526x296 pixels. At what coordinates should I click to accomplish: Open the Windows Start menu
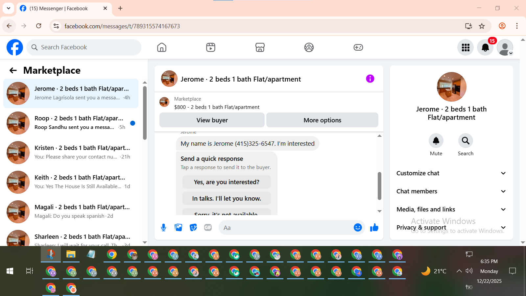coord(10,271)
